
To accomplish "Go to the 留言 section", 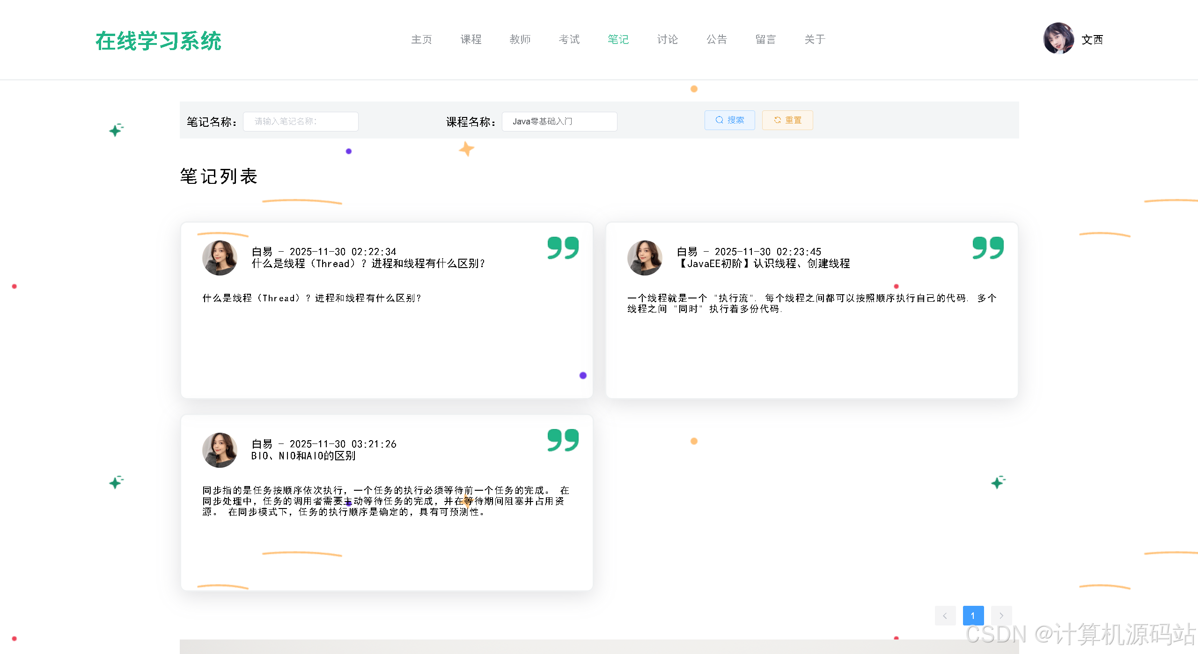I will (766, 39).
